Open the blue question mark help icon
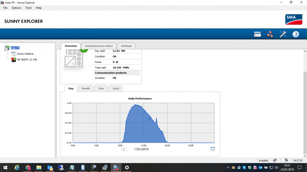The image size is (307, 172). pyautogui.click(x=296, y=34)
